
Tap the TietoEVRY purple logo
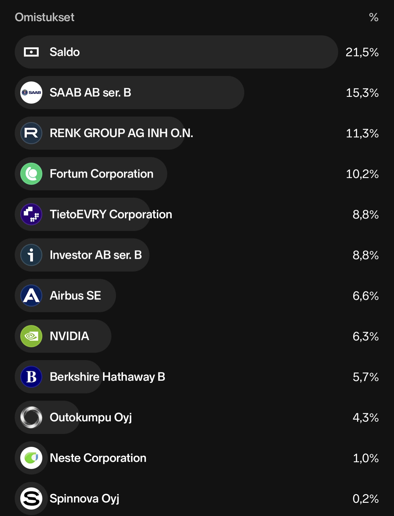(x=31, y=214)
